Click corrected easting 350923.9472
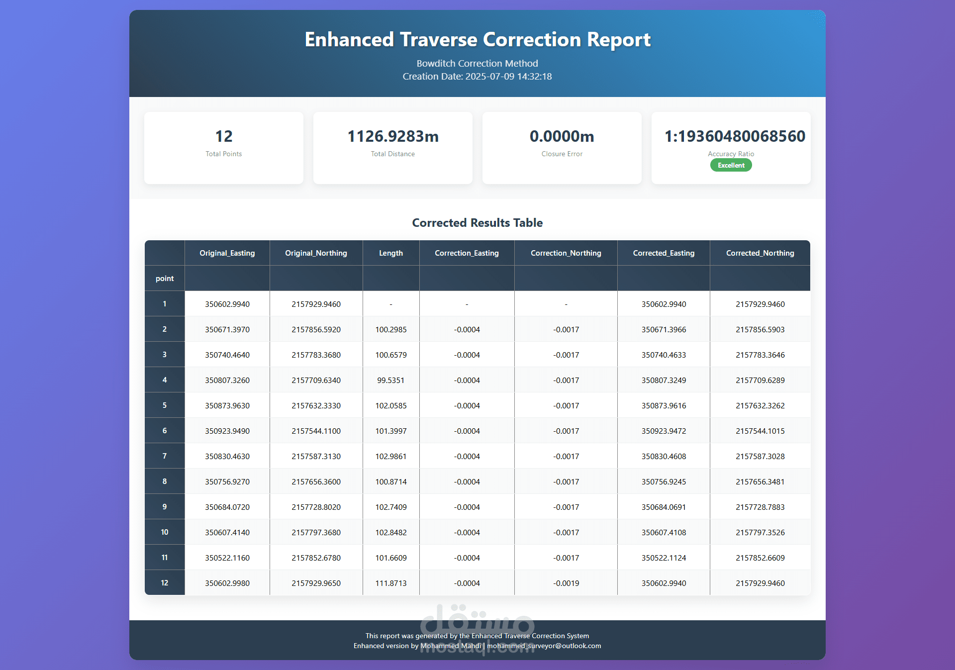Viewport: 955px width, 670px height. pyautogui.click(x=664, y=431)
